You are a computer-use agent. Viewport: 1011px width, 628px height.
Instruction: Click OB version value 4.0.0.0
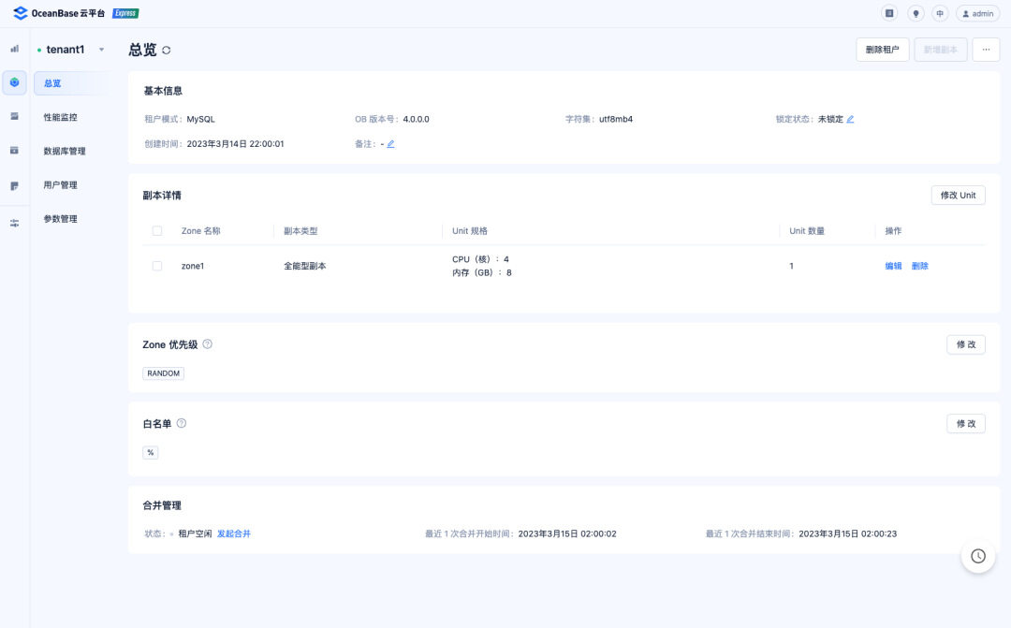point(416,119)
